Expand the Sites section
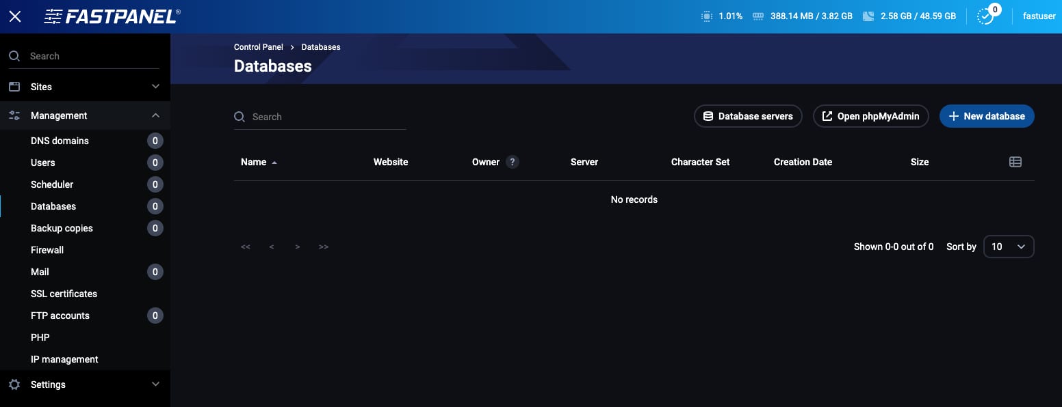1062x407 pixels. [x=85, y=86]
